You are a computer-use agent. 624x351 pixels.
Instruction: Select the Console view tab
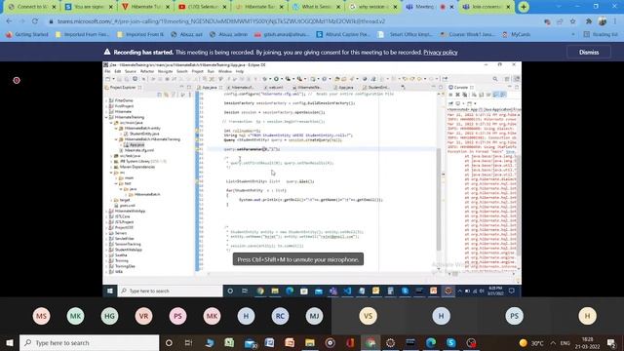(x=460, y=87)
